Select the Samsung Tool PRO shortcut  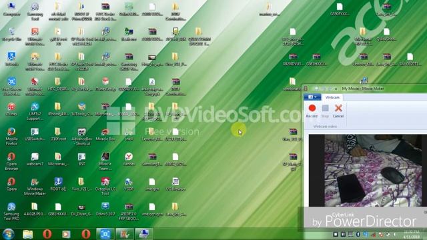click(11, 212)
